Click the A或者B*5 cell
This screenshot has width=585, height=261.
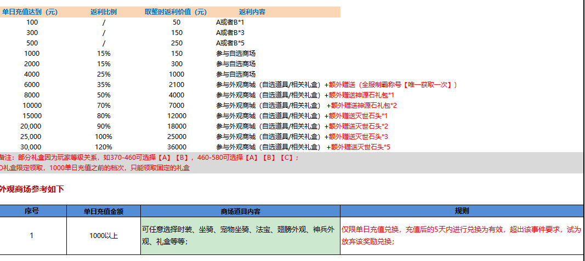230,43
